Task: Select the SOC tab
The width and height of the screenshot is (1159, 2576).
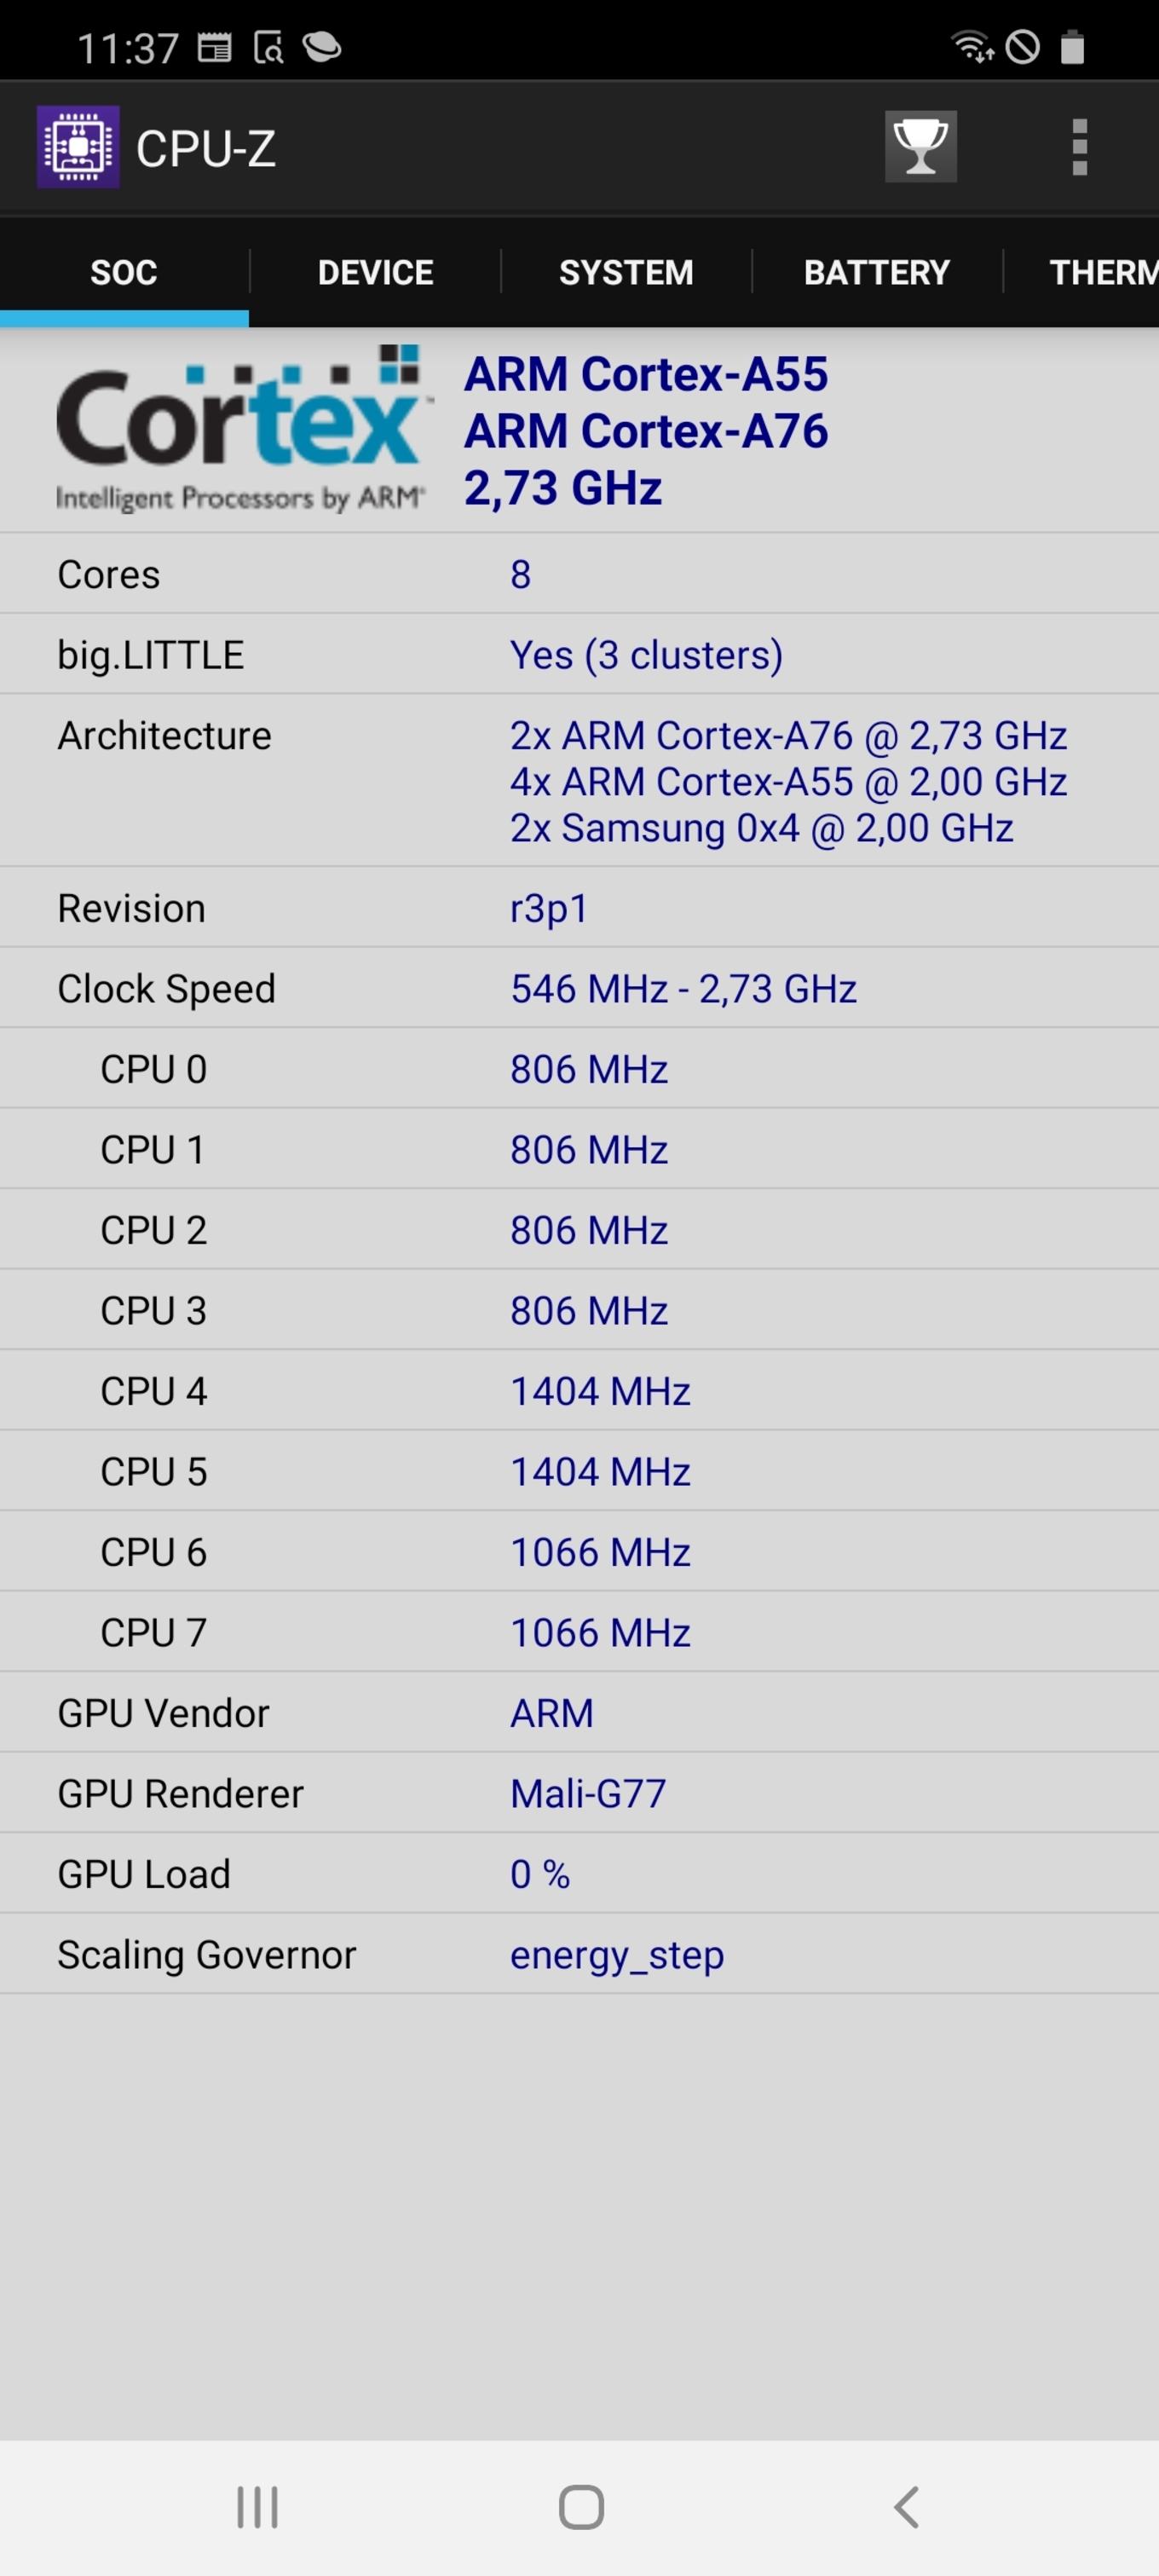Action: (x=124, y=272)
